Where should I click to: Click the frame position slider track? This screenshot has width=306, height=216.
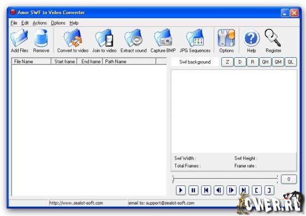225,179
